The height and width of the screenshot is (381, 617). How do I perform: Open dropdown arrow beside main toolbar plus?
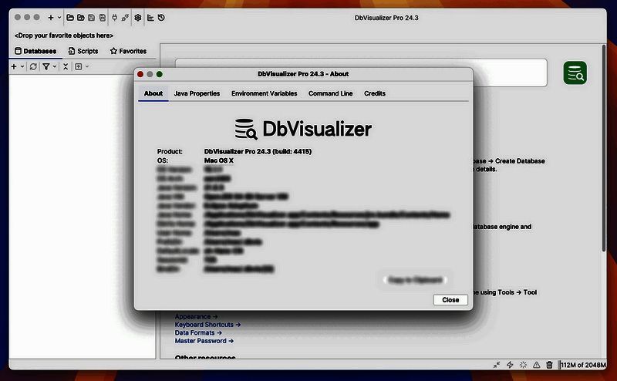[59, 17]
